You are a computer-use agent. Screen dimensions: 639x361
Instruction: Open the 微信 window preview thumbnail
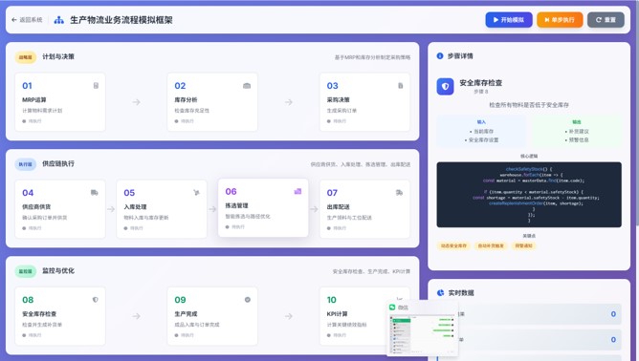click(422, 334)
